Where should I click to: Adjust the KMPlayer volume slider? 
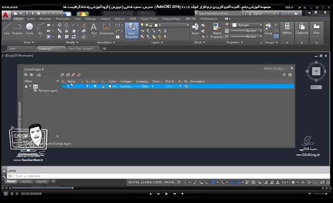(320, 194)
